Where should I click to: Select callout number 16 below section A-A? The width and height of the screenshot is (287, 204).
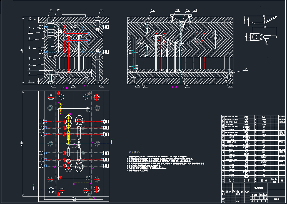pyautogui.click(x=54, y=86)
